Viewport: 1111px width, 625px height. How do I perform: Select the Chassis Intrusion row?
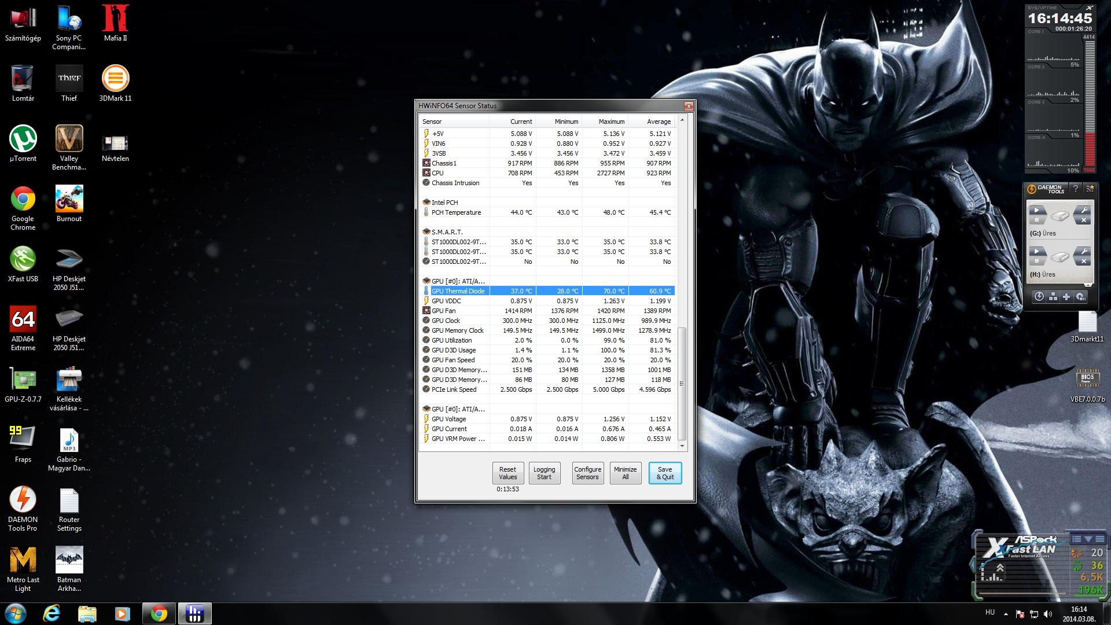[x=547, y=183]
